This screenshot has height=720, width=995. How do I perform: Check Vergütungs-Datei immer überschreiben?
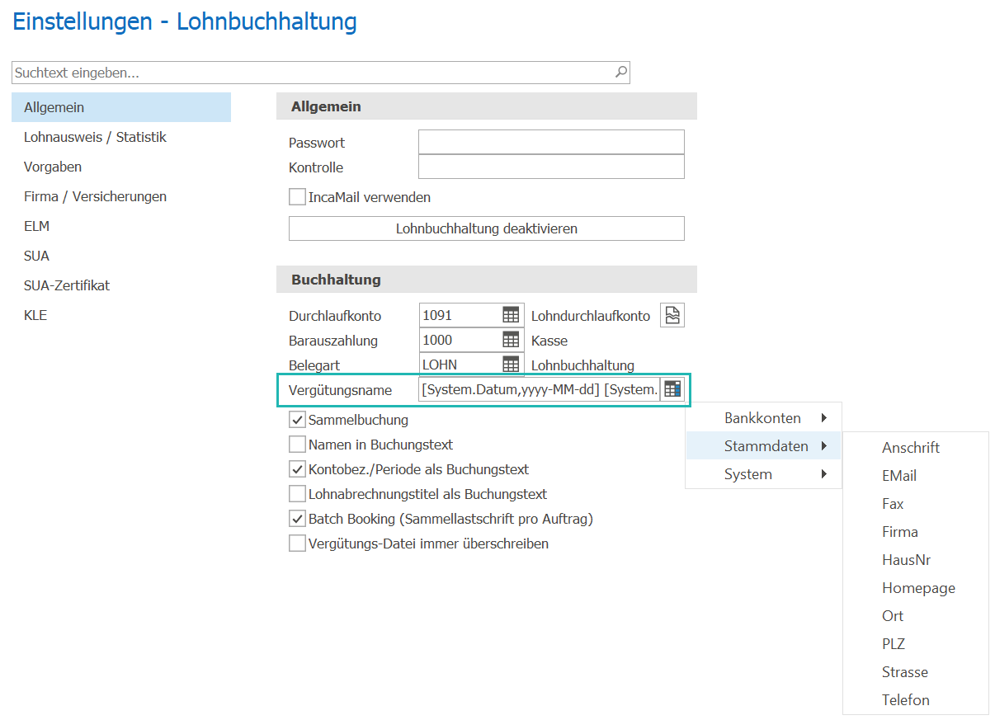click(x=297, y=544)
